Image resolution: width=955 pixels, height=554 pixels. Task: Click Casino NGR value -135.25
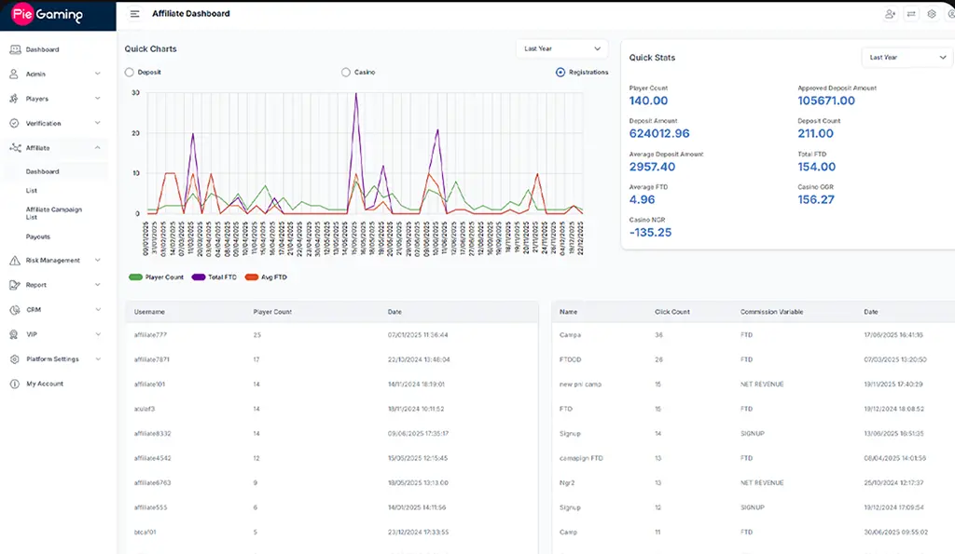[650, 232]
